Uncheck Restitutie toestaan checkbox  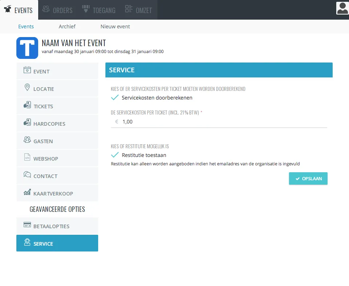pyautogui.click(x=115, y=155)
